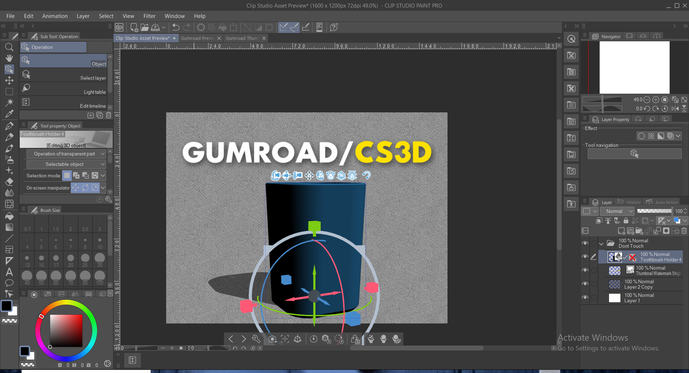The height and width of the screenshot is (373, 689).
Task: Click the navigator zoom in icon
Action: pos(656,99)
